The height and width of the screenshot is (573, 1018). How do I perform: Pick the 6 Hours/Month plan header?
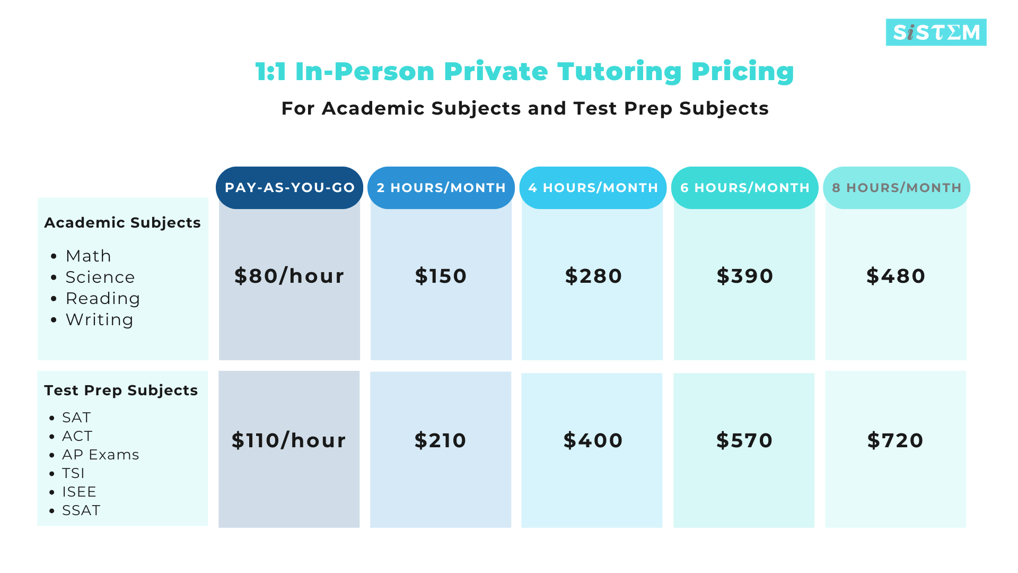pyautogui.click(x=745, y=188)
